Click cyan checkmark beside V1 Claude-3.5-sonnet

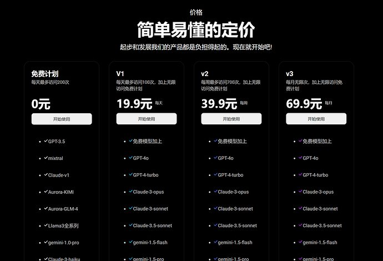[x=130, y=225]
